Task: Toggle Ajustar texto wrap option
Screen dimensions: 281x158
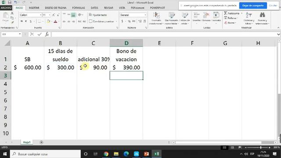Action: [x=98, y=15]
